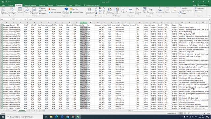Open Microsoft Edge from the taskbar
Viewport: 211px width, 119px height.
tap(57, 117)
